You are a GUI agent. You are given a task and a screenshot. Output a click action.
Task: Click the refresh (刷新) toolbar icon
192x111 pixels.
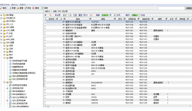point(43,8)
